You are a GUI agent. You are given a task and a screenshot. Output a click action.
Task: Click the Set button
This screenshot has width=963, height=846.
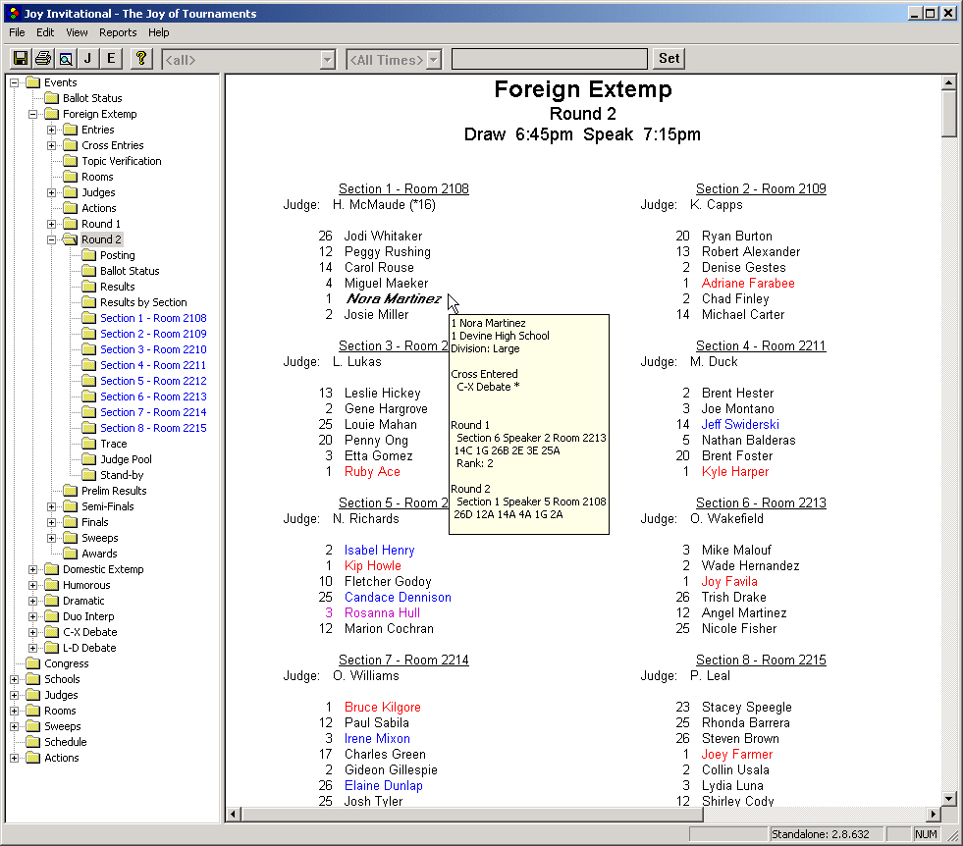(x=669, y=59)
